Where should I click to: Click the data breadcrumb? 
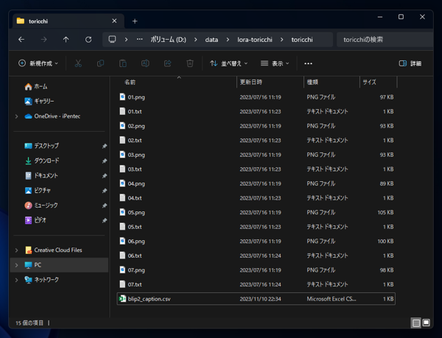(211, 40)
